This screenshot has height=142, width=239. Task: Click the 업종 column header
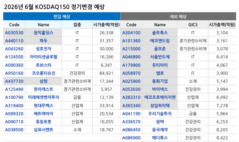[77, 25]
